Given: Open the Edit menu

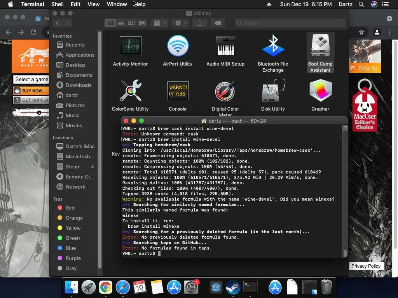Looking at the screenshot, I should (75, 4).
